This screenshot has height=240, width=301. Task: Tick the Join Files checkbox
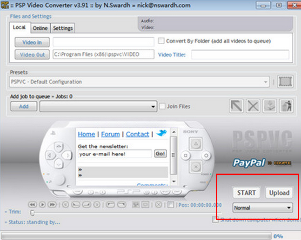[x=162, y=106]
